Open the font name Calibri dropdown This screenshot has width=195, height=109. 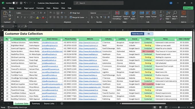pyautogui.click(x=31, y=13)
